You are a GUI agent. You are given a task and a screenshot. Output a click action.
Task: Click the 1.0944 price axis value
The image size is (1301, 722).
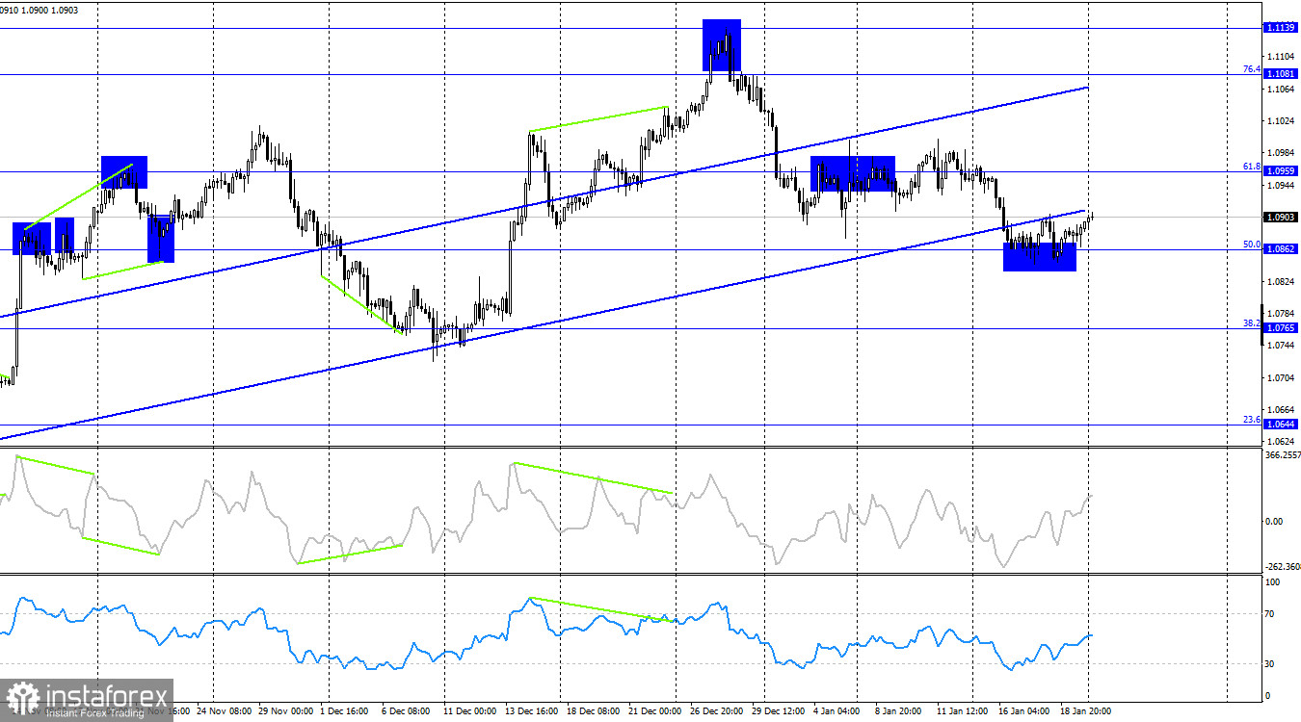coord(1282,186)
